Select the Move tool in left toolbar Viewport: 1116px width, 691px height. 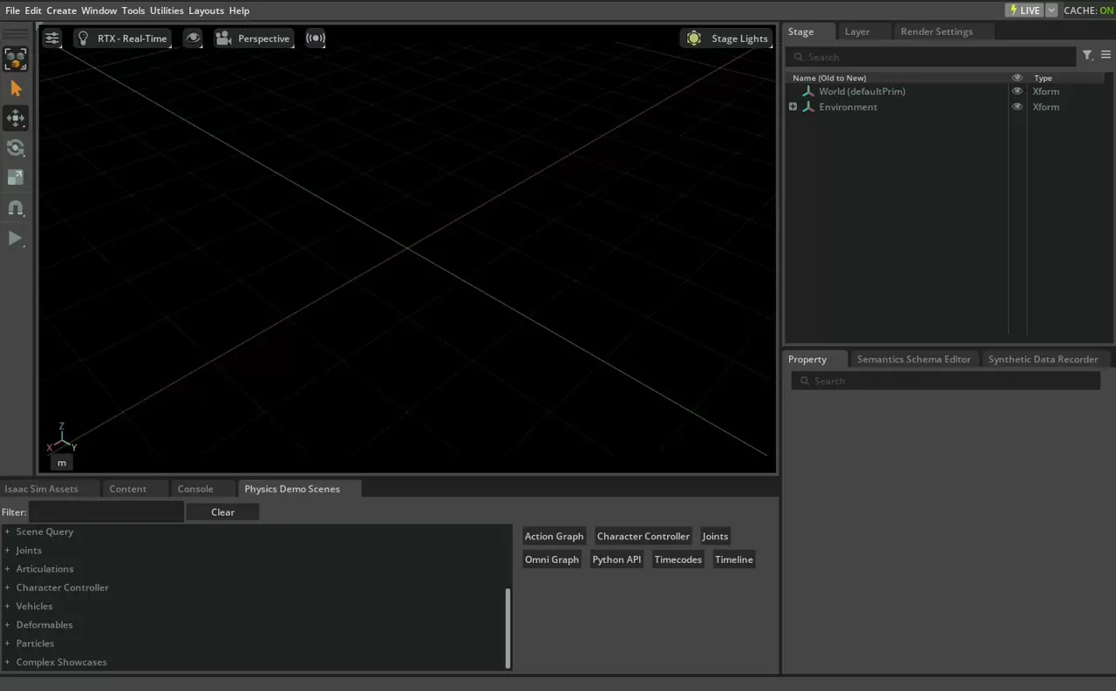(x=16, y=119)
